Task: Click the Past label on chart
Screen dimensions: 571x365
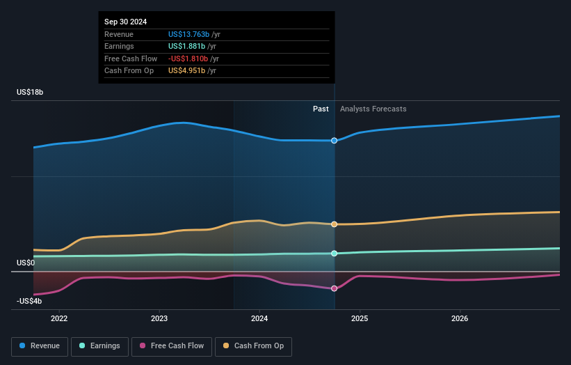Action: [321, 109]
